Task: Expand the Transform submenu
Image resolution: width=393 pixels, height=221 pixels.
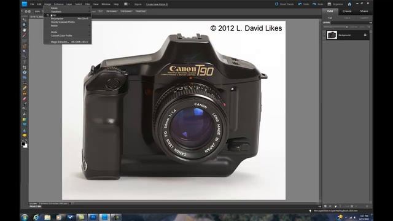Action: tap(68, 12)
